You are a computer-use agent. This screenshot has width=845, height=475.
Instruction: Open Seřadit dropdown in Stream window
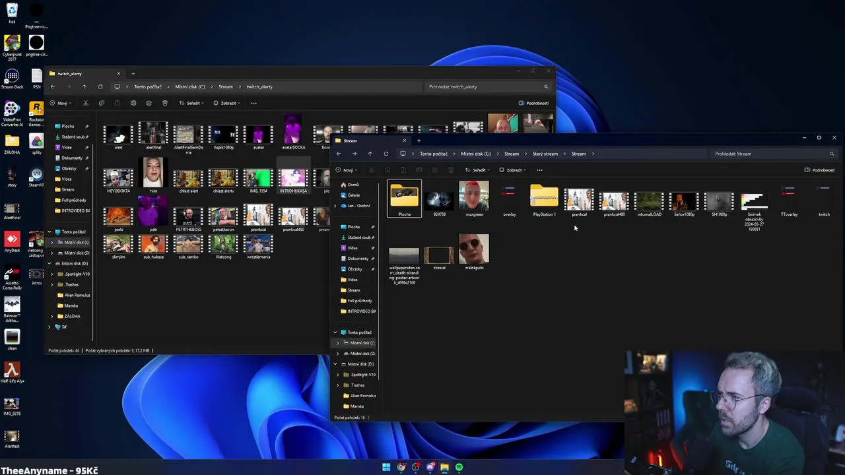[x=479, y=170]
